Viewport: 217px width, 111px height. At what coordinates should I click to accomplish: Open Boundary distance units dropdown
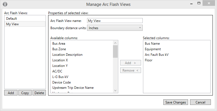tap(115, 28)
